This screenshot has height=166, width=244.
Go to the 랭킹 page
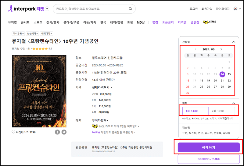pos(155,22)
